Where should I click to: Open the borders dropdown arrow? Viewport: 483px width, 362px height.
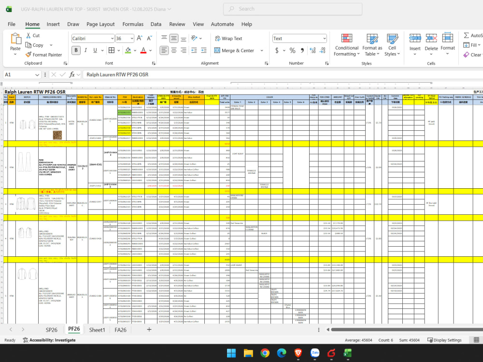point(119,51)
